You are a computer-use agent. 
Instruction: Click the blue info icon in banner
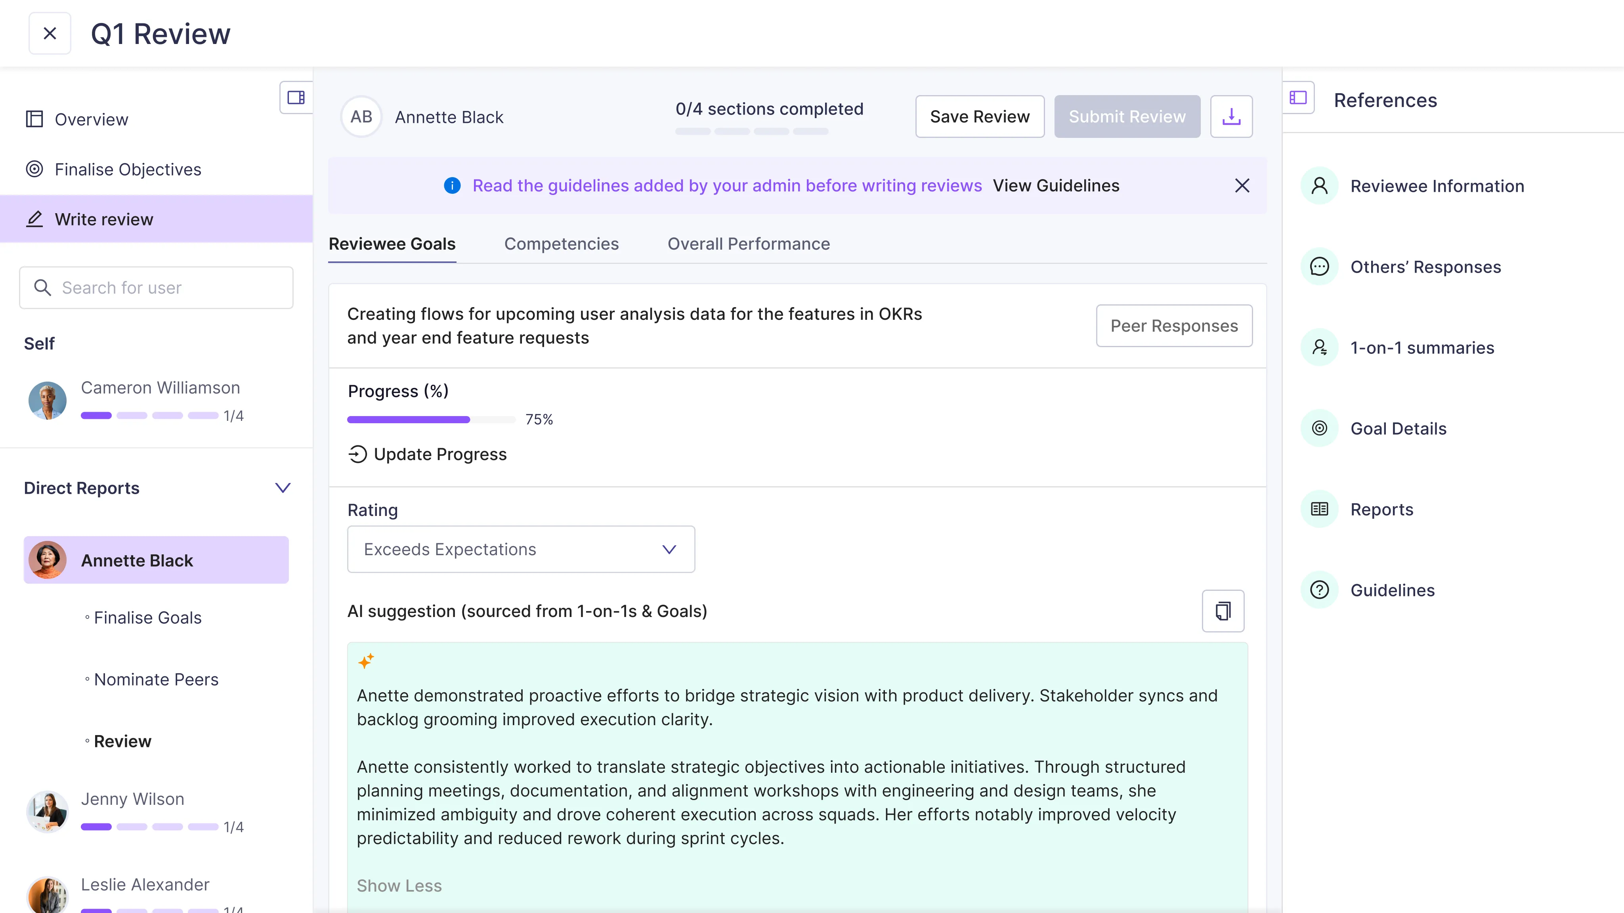pyautogui.click(x=452, y=185)
